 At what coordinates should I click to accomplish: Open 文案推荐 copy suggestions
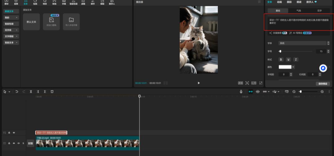[278, 33]
